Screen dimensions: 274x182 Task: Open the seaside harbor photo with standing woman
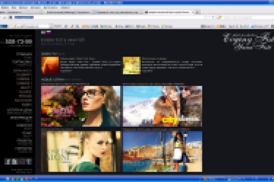pos(162,151)
